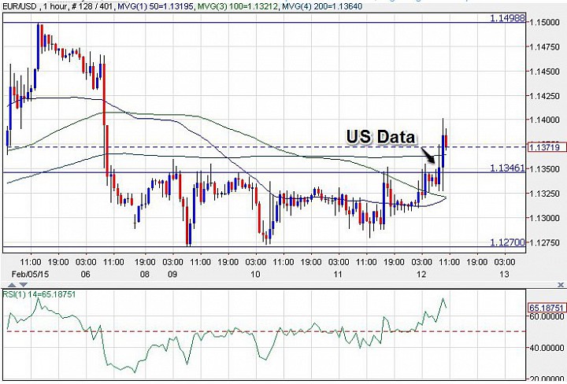Select the MVG(4) 200=1.13640 legend label
Viewport: 567px width, 384px height.
tap(322, 6)
